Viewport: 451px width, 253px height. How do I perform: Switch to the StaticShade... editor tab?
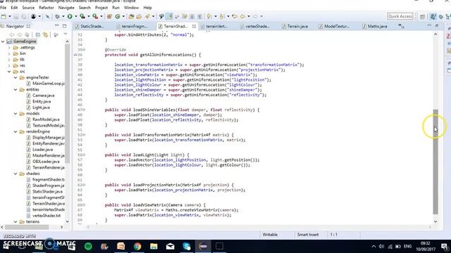pyautogui.click(x=92, y=27)
